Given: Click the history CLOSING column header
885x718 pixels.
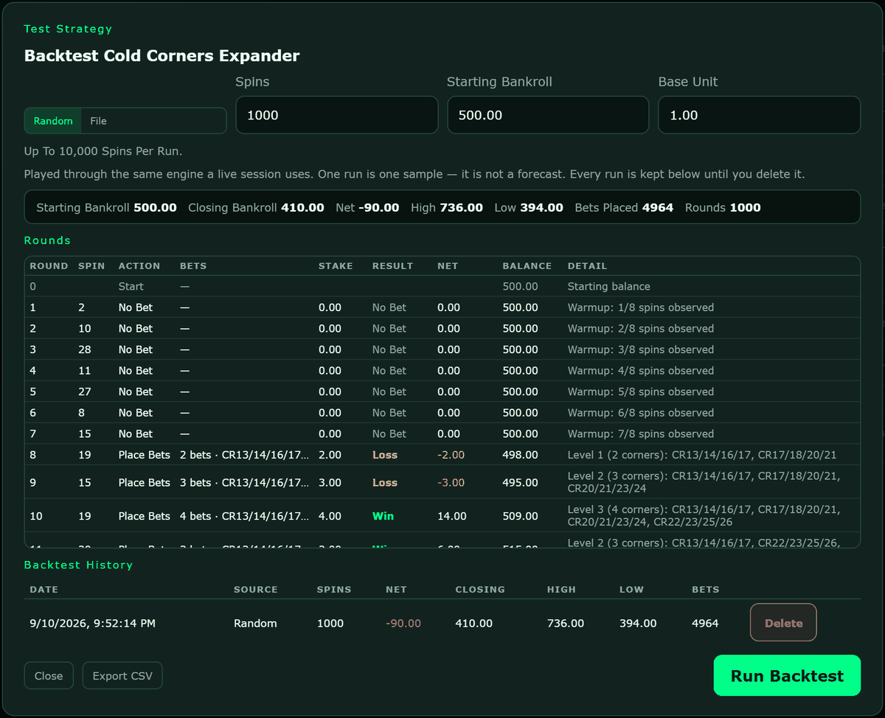Looking at the screenshot, I should [x=480, y=590].
